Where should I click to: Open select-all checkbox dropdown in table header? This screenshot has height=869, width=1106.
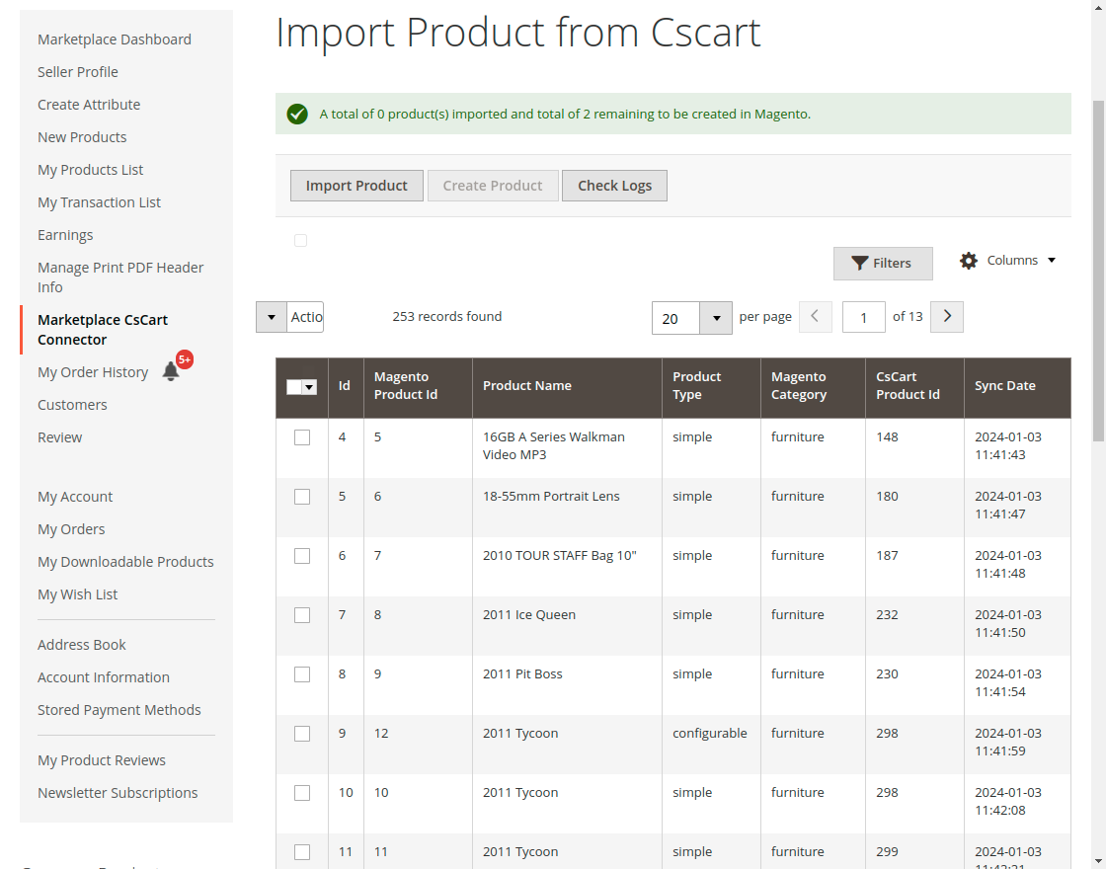coord(309,387)
